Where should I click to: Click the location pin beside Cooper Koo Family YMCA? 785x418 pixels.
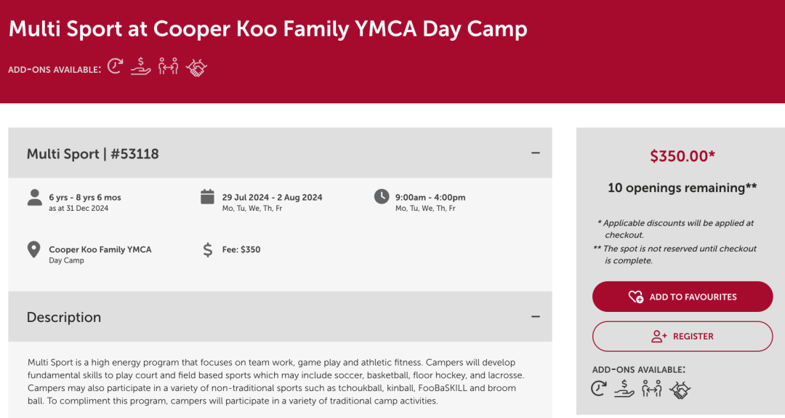34,250
